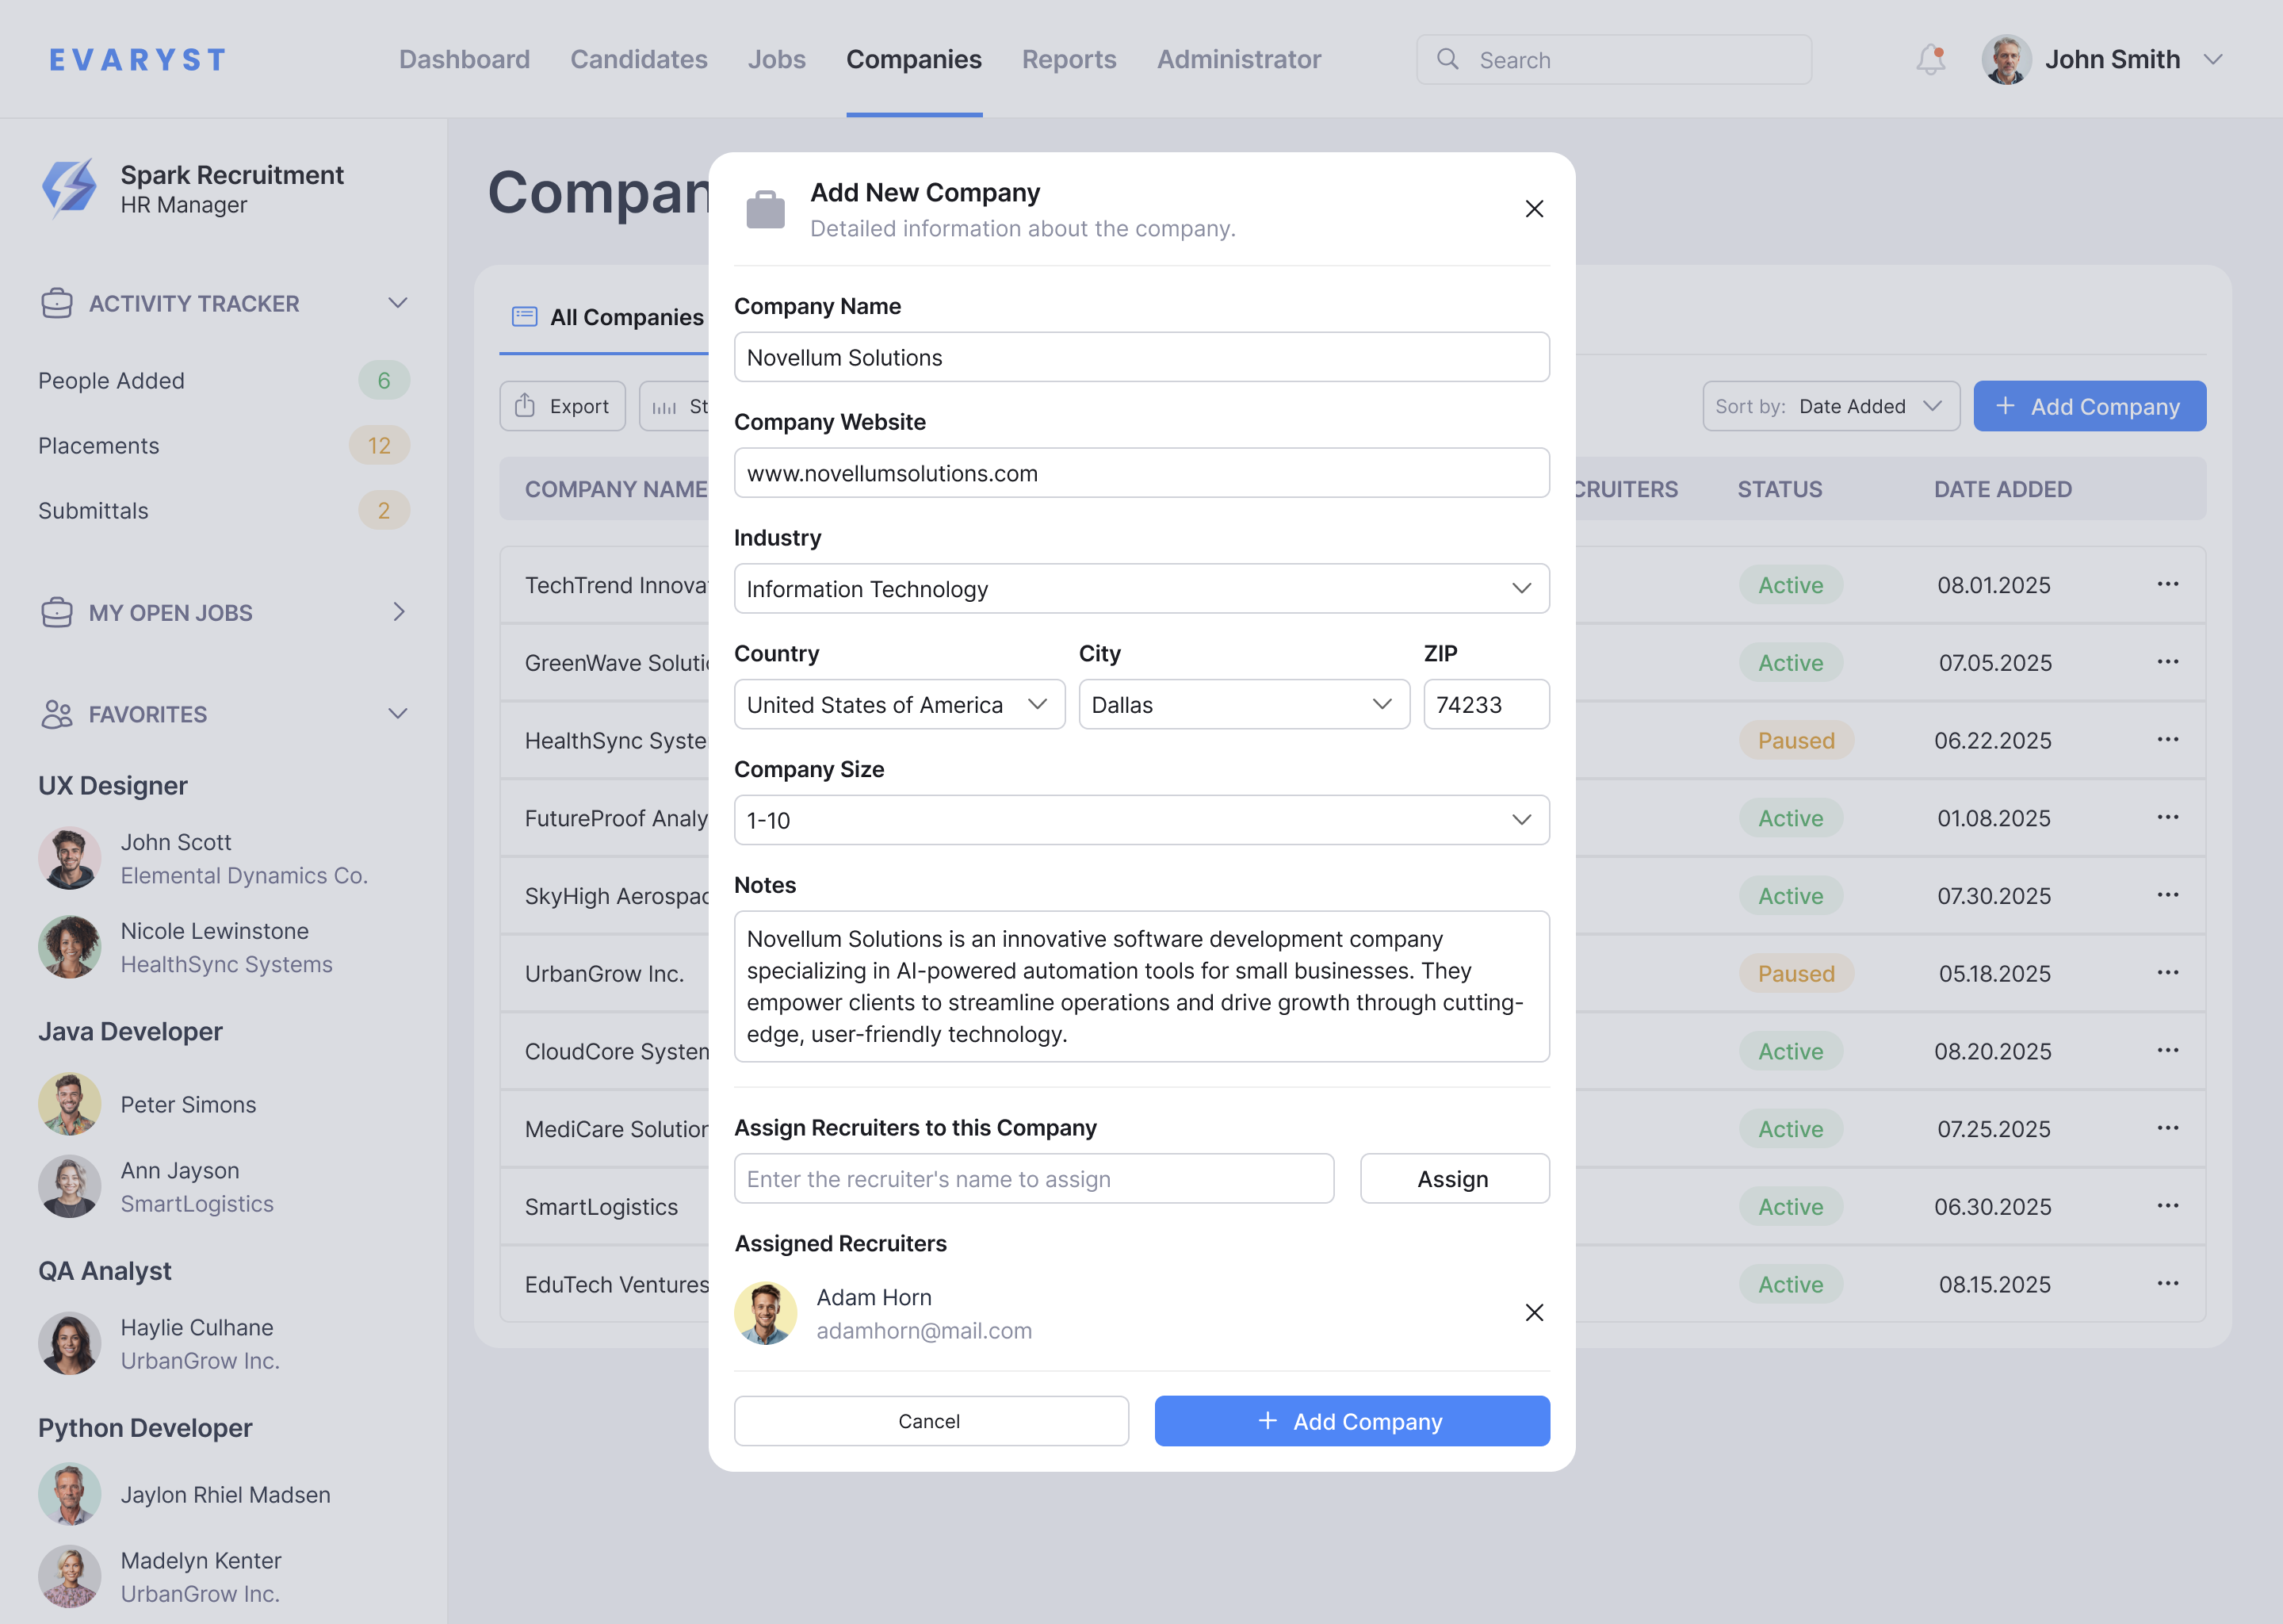This screenshot has width=2283, height=1624.
Task: Remove Adam Horn from assigned recruiters
Action: (x=1535, y=1312)
